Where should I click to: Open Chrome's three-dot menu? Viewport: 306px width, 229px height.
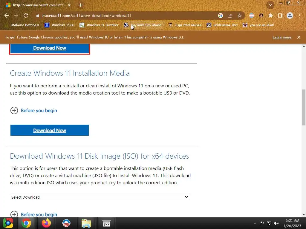(299, 16)
